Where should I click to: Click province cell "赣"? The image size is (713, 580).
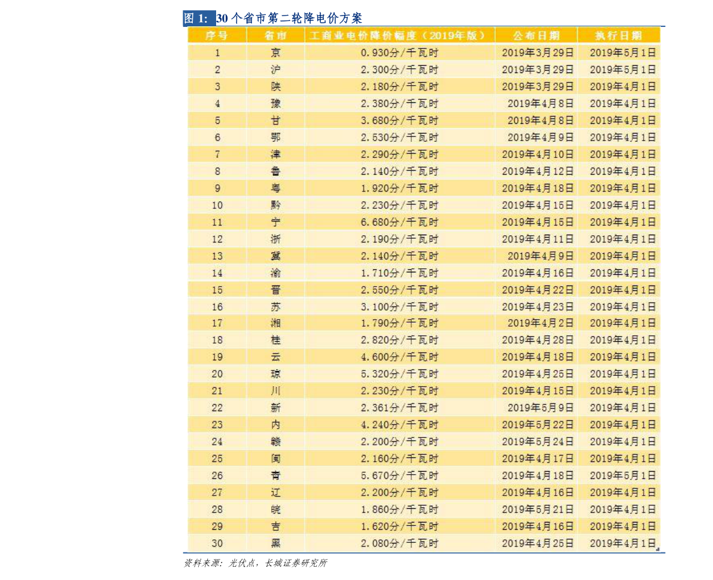275,442
